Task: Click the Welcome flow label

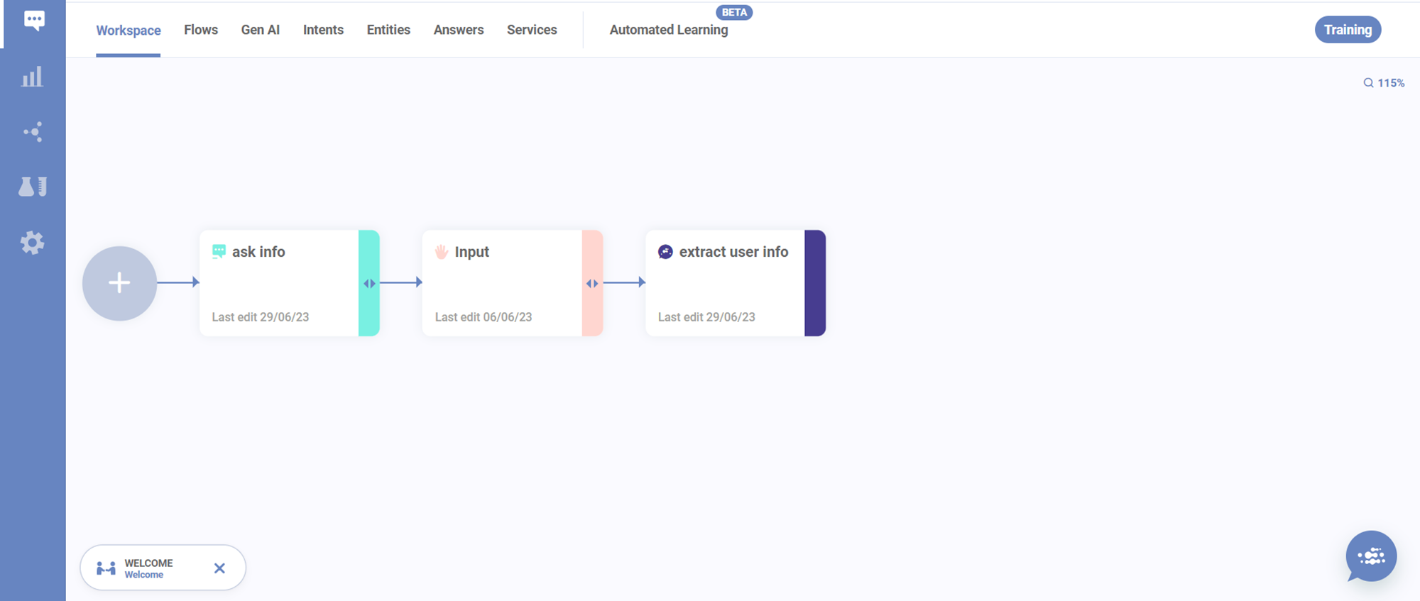Action: (148, 568)
